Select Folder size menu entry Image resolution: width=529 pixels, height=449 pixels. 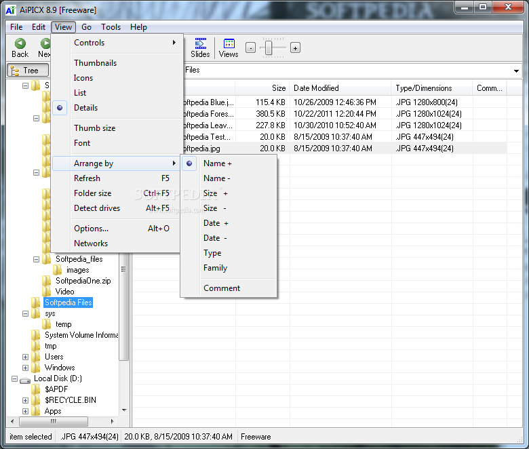click(117, 193)
